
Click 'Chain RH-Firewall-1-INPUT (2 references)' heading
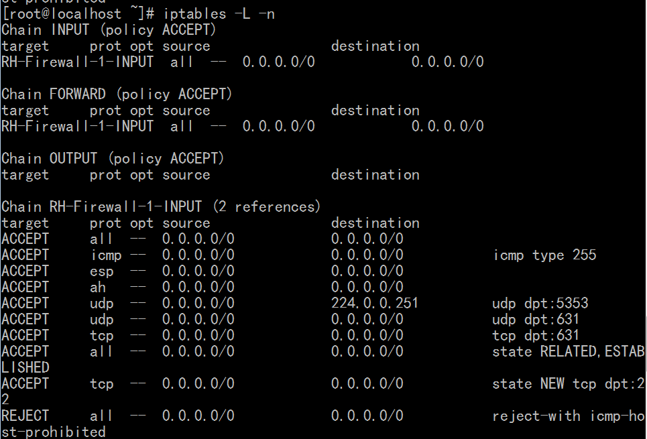point(161,206)
